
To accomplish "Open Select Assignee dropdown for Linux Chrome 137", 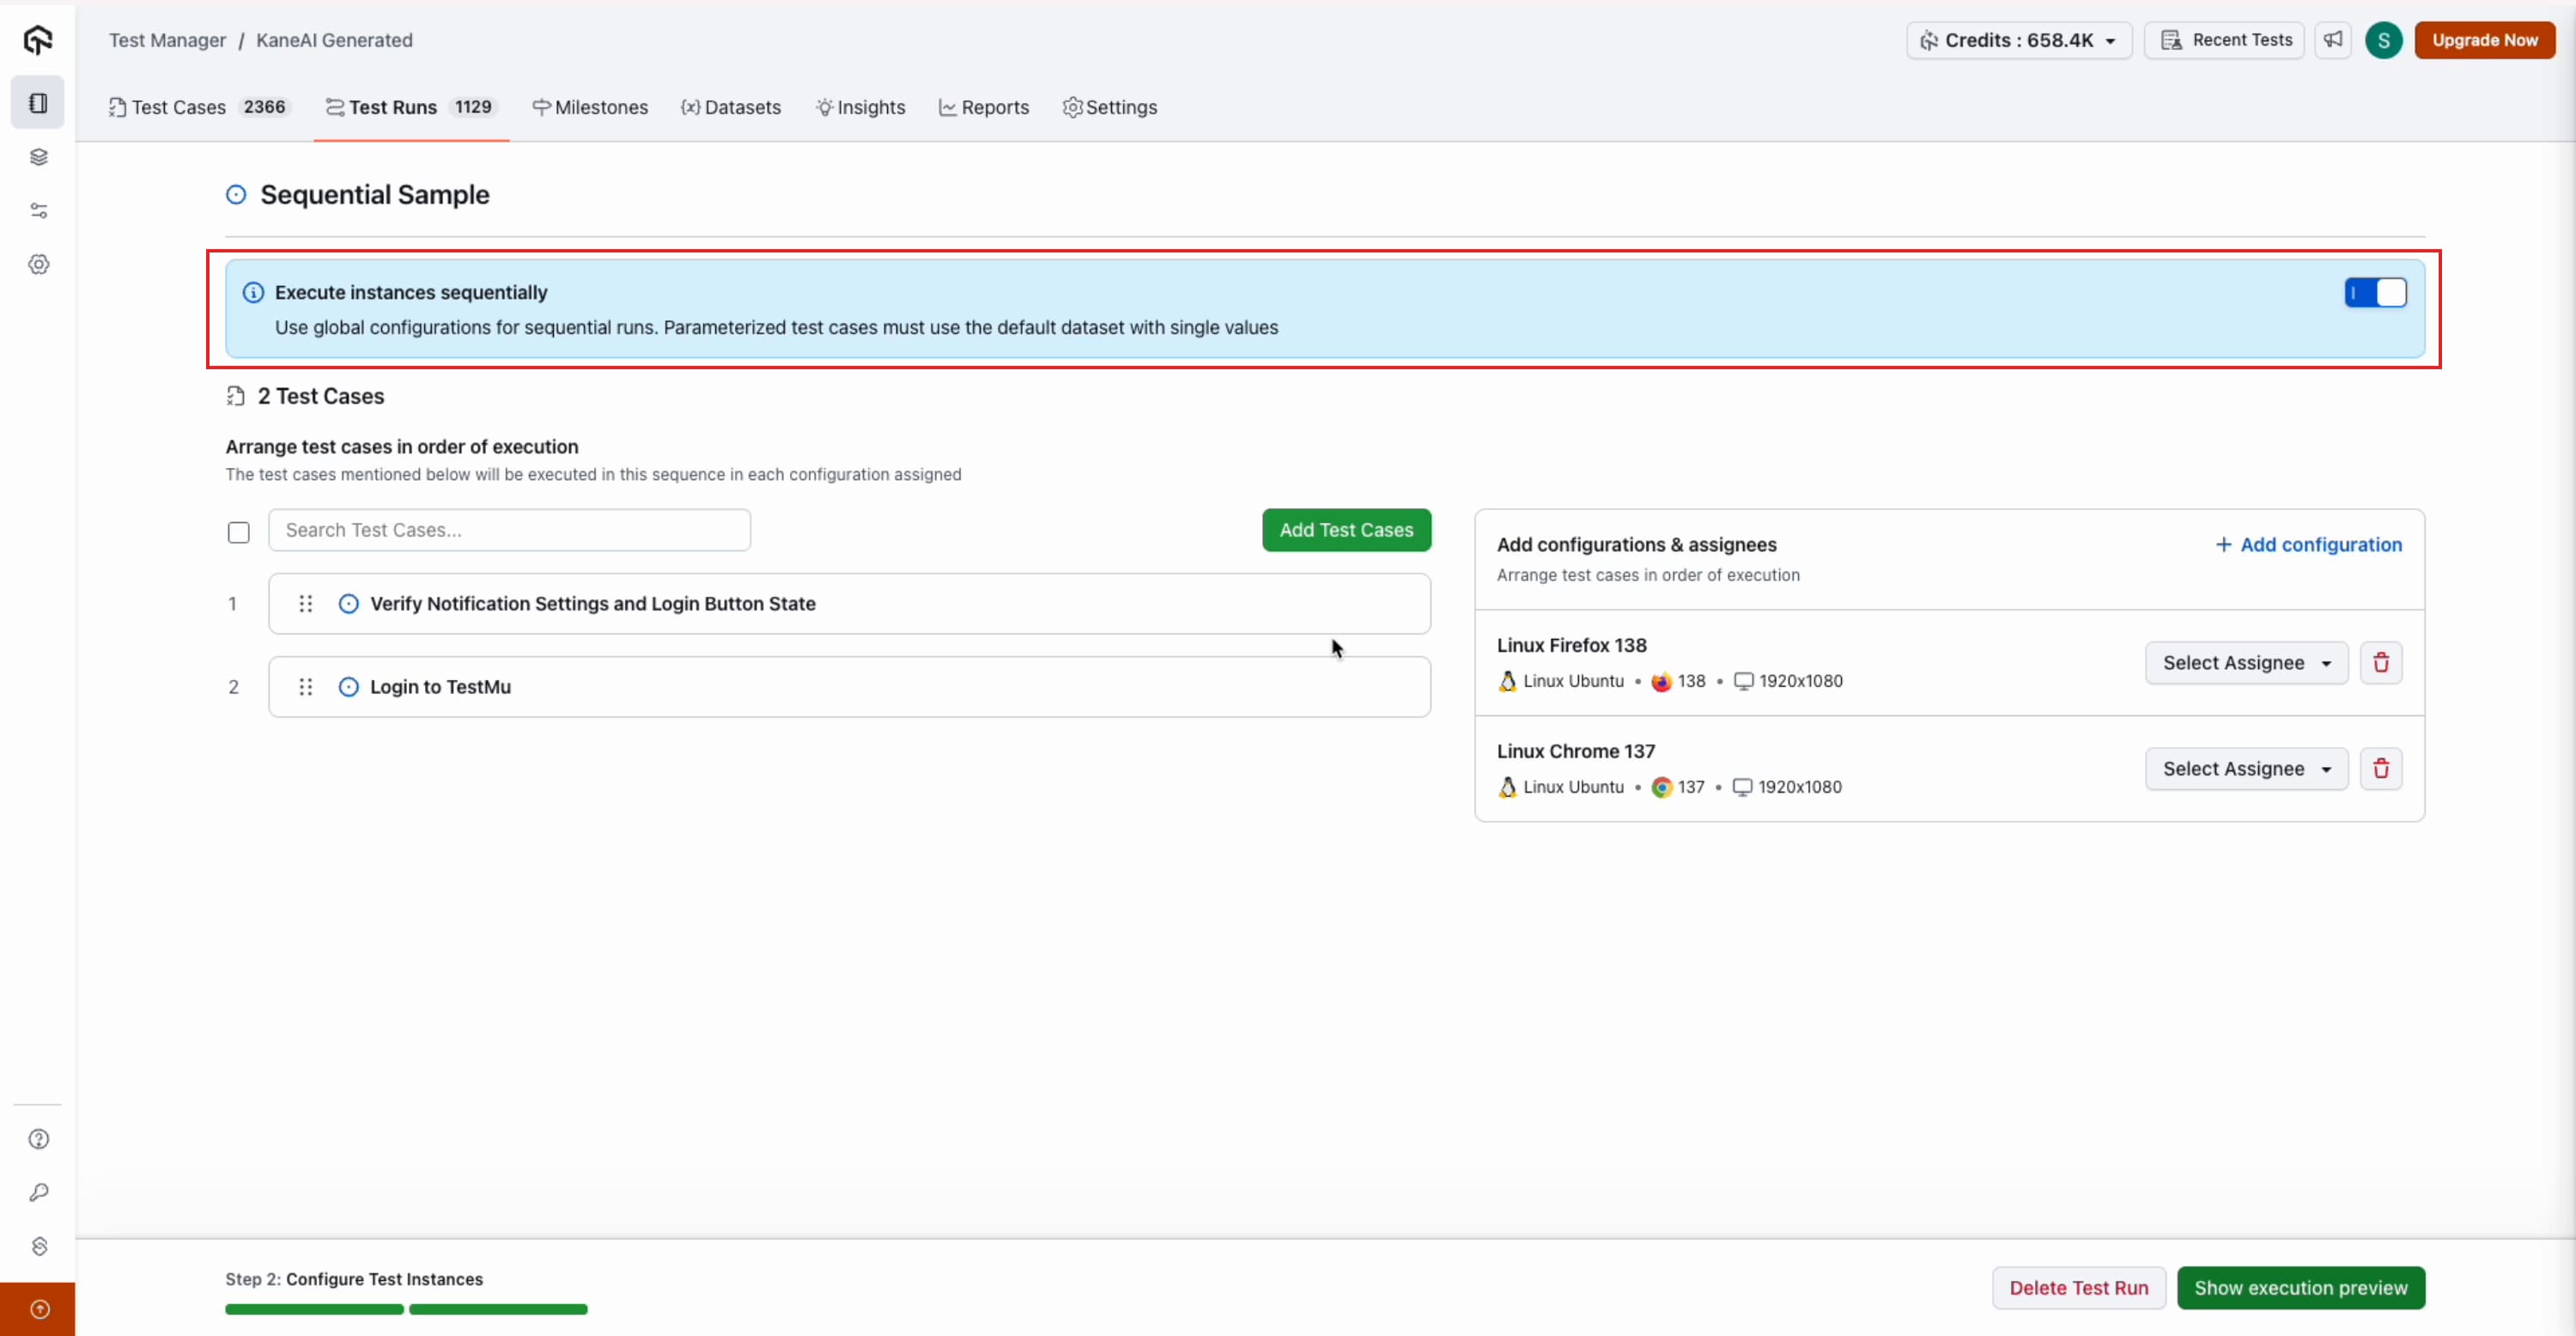I will click(x=2245, y=769).
